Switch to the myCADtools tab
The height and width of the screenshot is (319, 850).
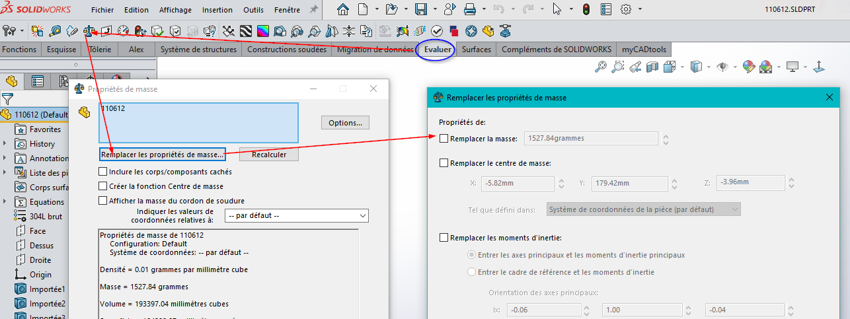click(x=644, y=50)
